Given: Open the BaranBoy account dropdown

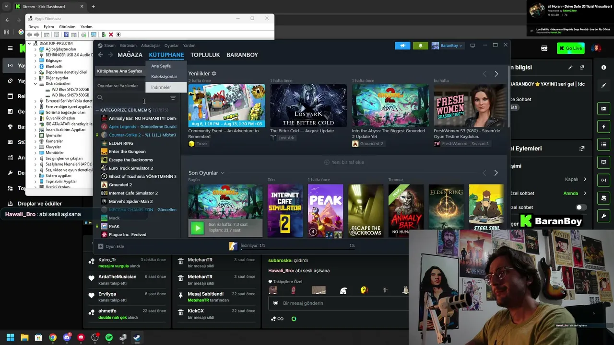Looking at the screenshot, I should [x=447, y=46].
